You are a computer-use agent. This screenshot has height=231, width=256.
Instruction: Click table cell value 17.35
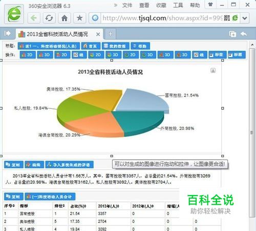click(x=75, y=221)
